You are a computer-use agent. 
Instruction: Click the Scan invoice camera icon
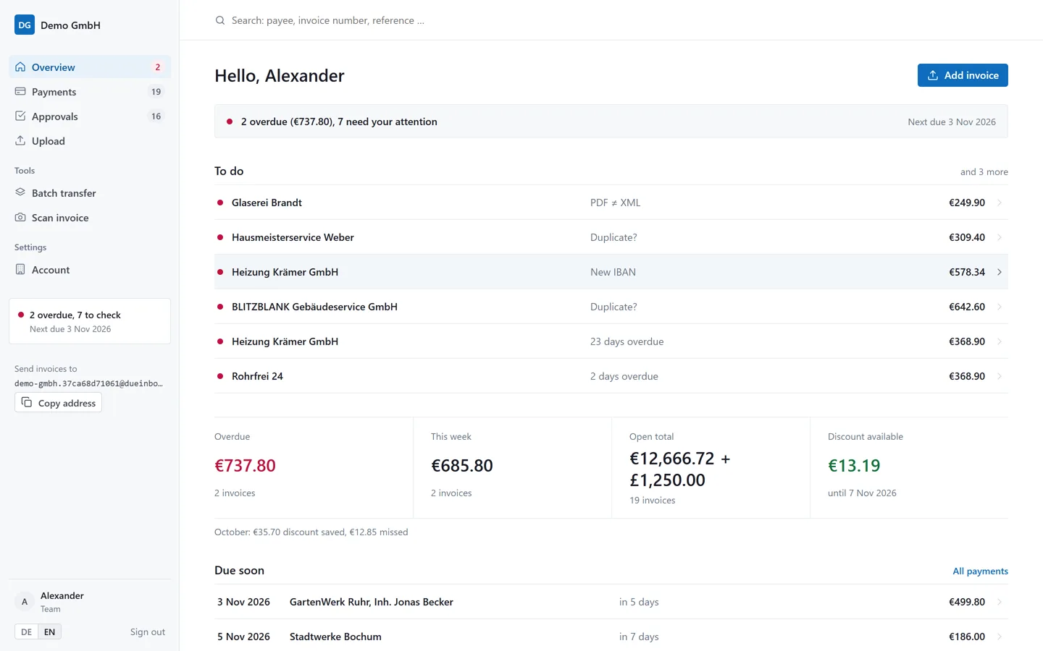[x=20, y=218]
